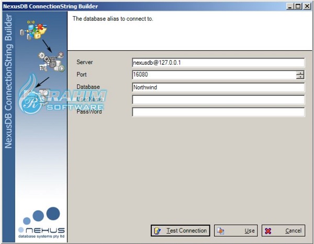This screenshot has width=314, height=244.
Task: Click the server settings gear wizard icon
Action: pyautogui.click(x=52, y=62)
